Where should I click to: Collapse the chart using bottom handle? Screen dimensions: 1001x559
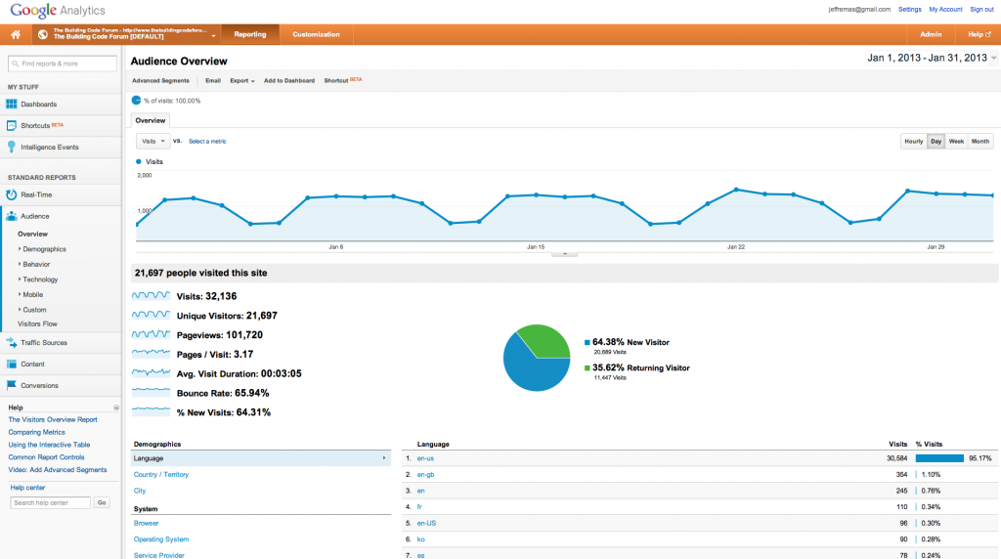(x=564, y=254)
